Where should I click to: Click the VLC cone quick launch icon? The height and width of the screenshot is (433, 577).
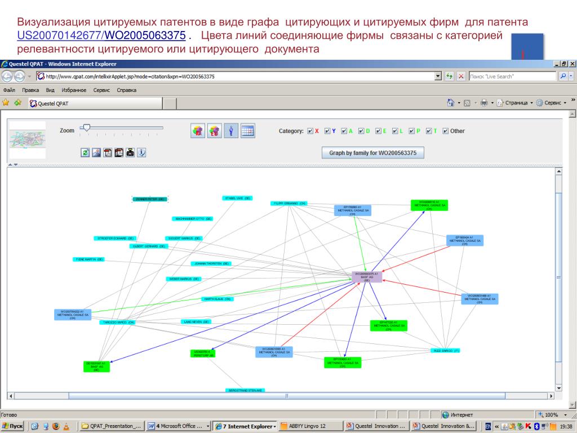[66, 426]
